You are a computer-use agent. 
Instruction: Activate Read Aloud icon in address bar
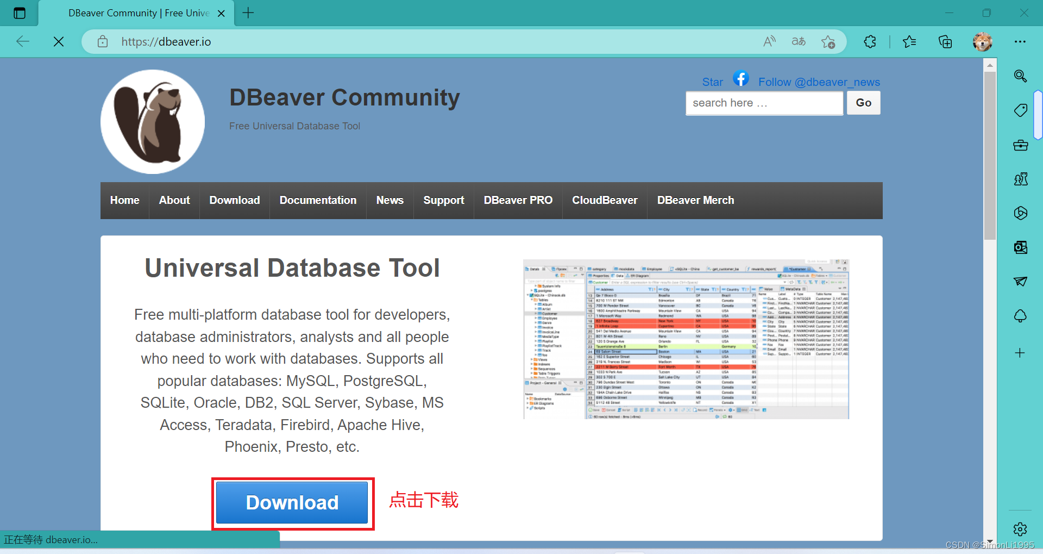coord(770,41)
